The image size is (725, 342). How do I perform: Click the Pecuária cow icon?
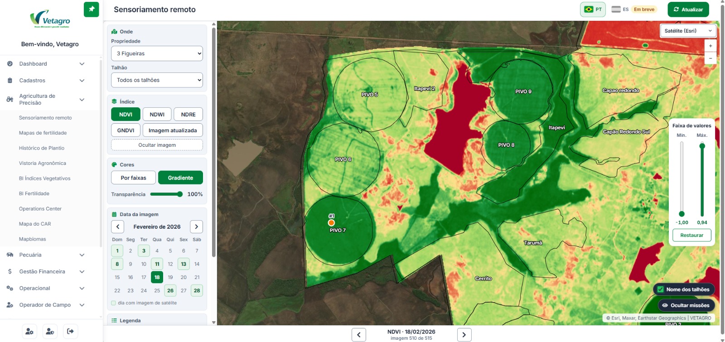point(10,255)
